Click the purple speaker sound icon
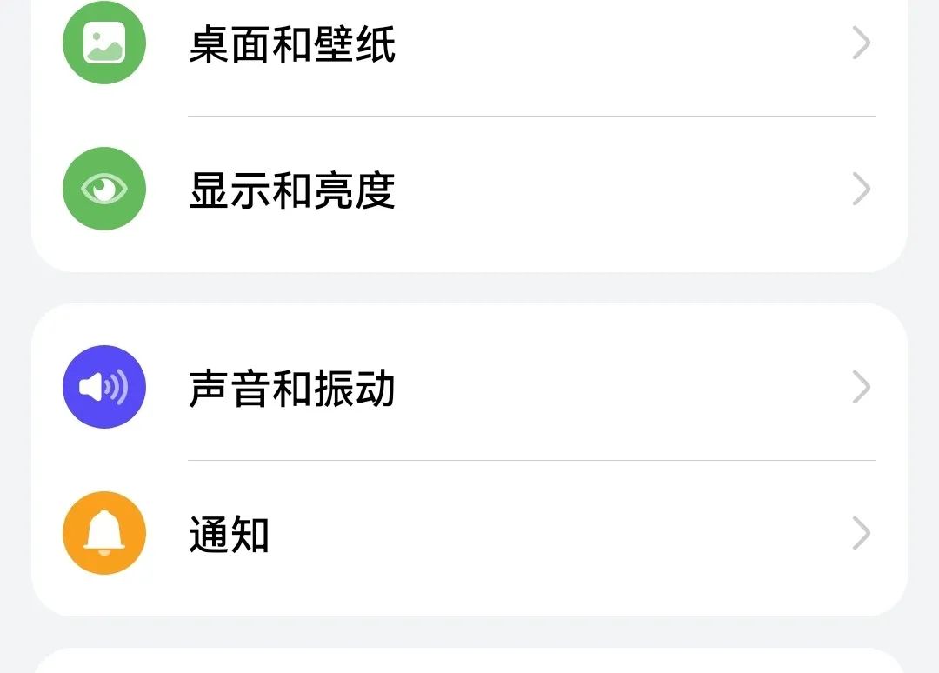This screenshot has height=673, width=939. 103,386
